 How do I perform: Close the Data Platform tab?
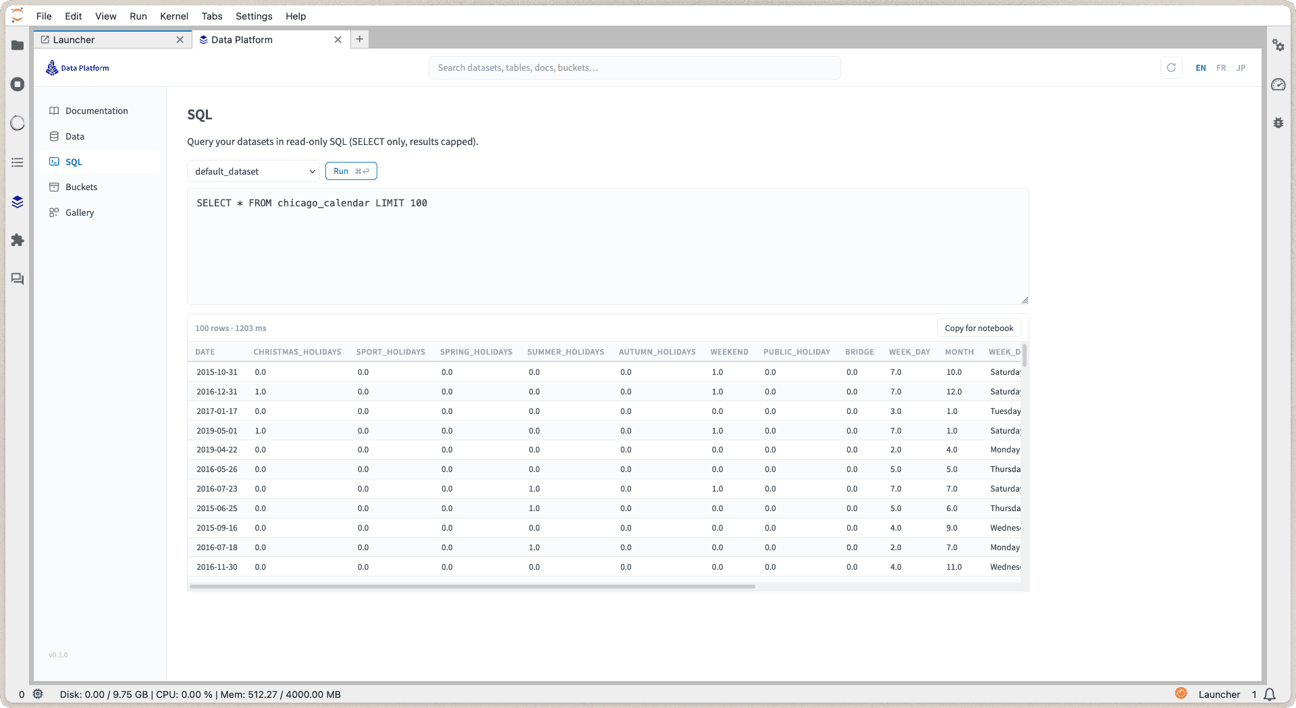coord(338,40)
